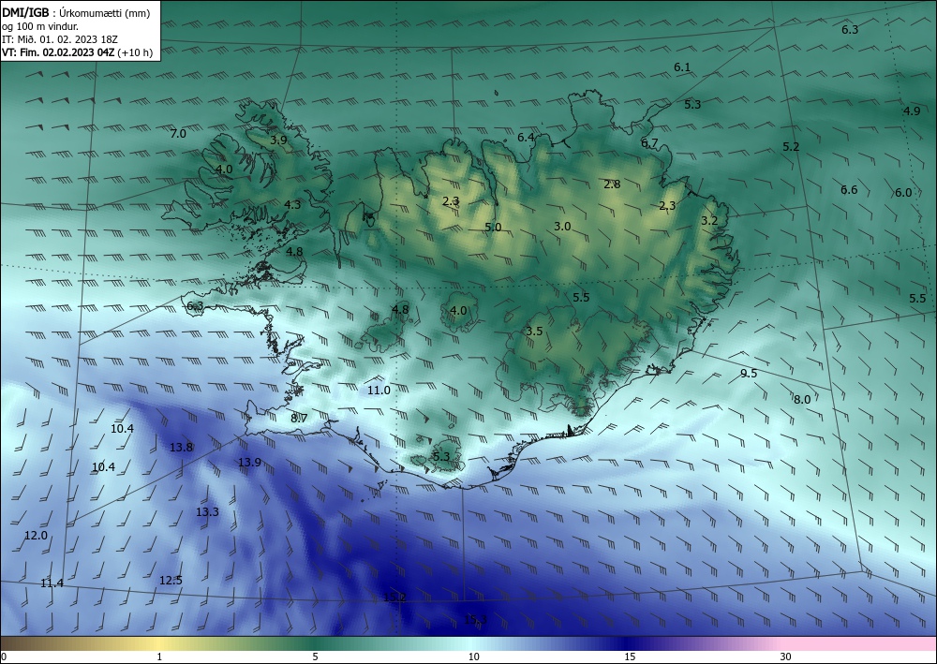Click the map value 11.0

[x=379, y=390]
